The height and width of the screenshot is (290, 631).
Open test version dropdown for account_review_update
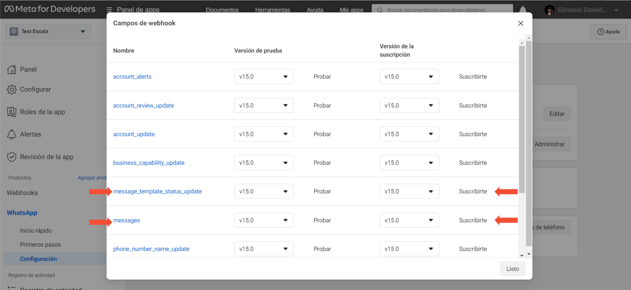click(264, 105)
